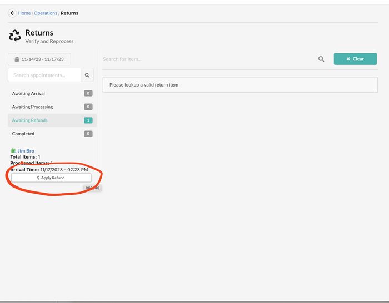Click the Clear button
Screen dimensions: 389x303
pyautogui.click(x=355, y=59)
